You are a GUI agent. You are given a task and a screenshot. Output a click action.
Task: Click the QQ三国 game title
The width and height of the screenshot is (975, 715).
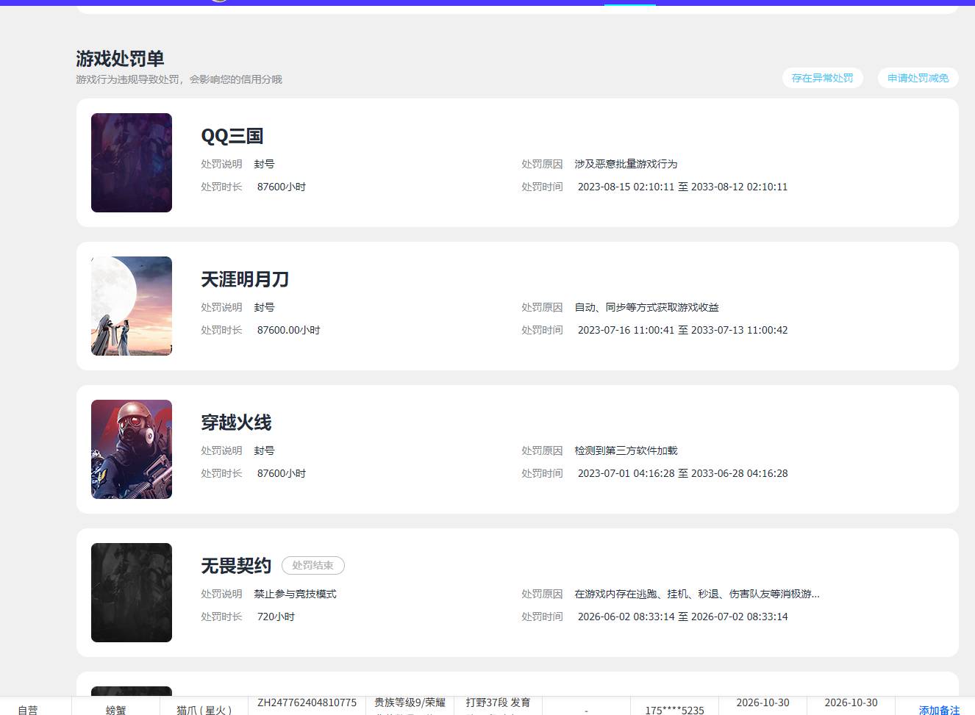[x=232, y=136]
